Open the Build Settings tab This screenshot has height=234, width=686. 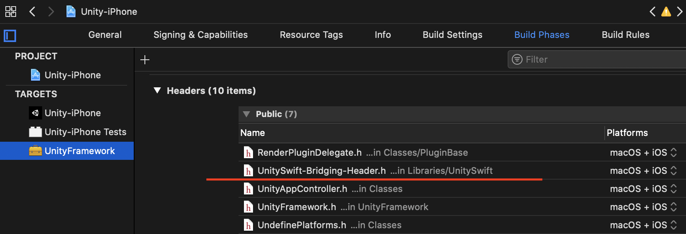pyautogui.click(x=452, y=35)
